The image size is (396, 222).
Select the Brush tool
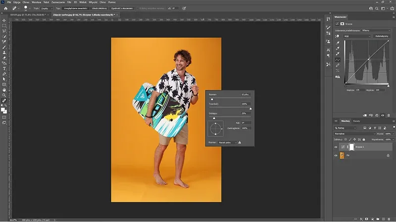(x=4, y=47)
